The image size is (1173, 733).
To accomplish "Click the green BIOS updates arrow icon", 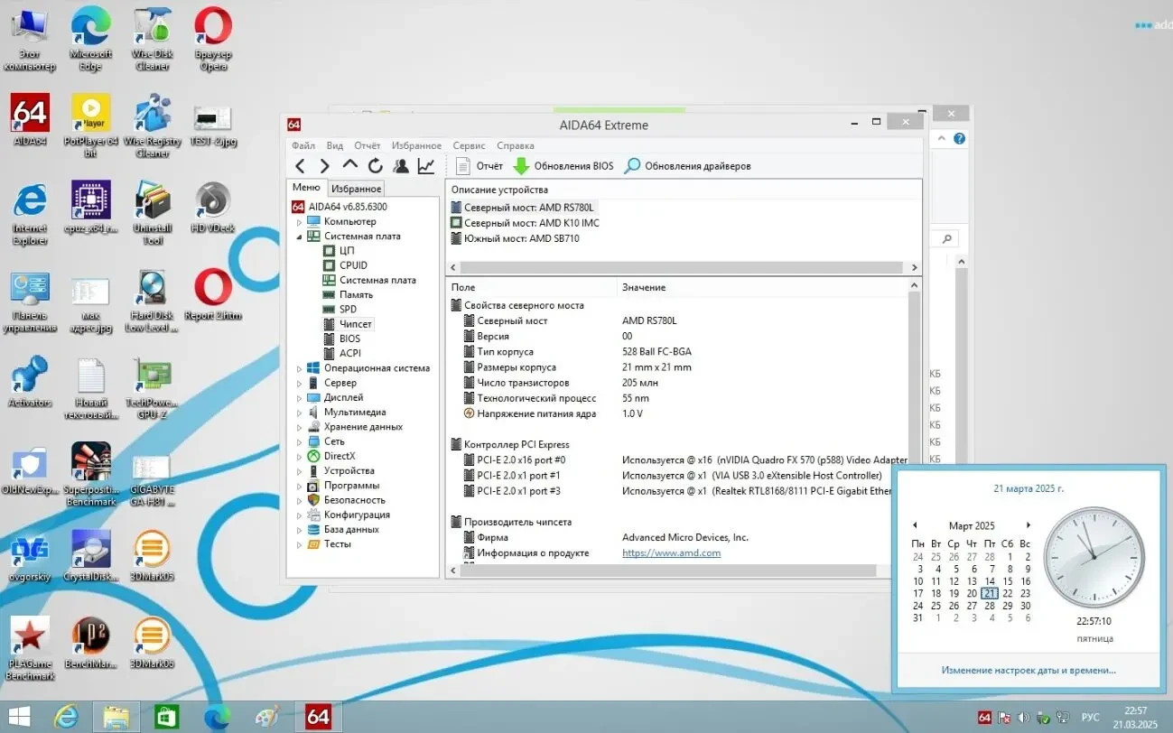I will click(521, 166).
